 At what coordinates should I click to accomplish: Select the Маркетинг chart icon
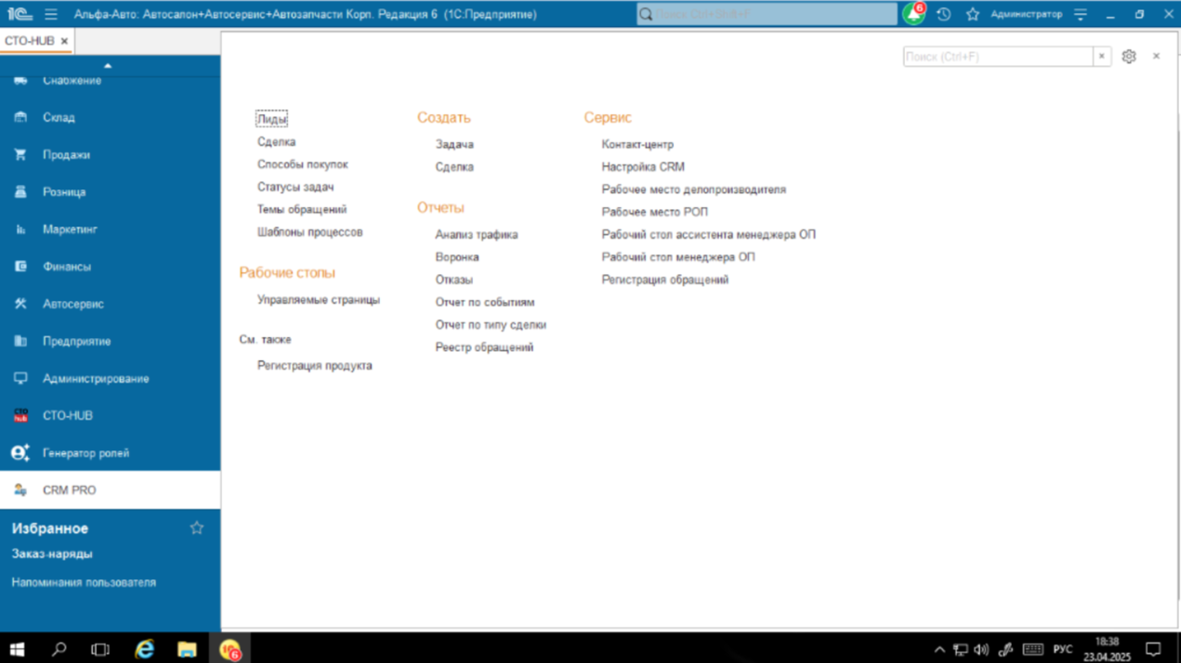point(20,229)
